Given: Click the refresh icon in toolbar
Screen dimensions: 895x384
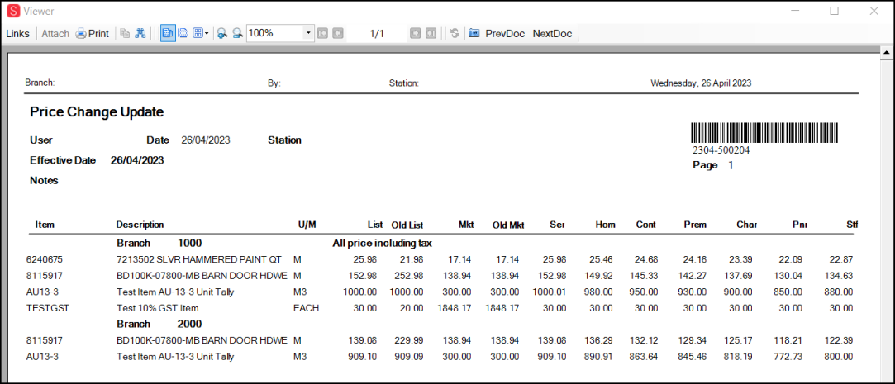Looking at the screenshot, I should (x=455, y=34).
